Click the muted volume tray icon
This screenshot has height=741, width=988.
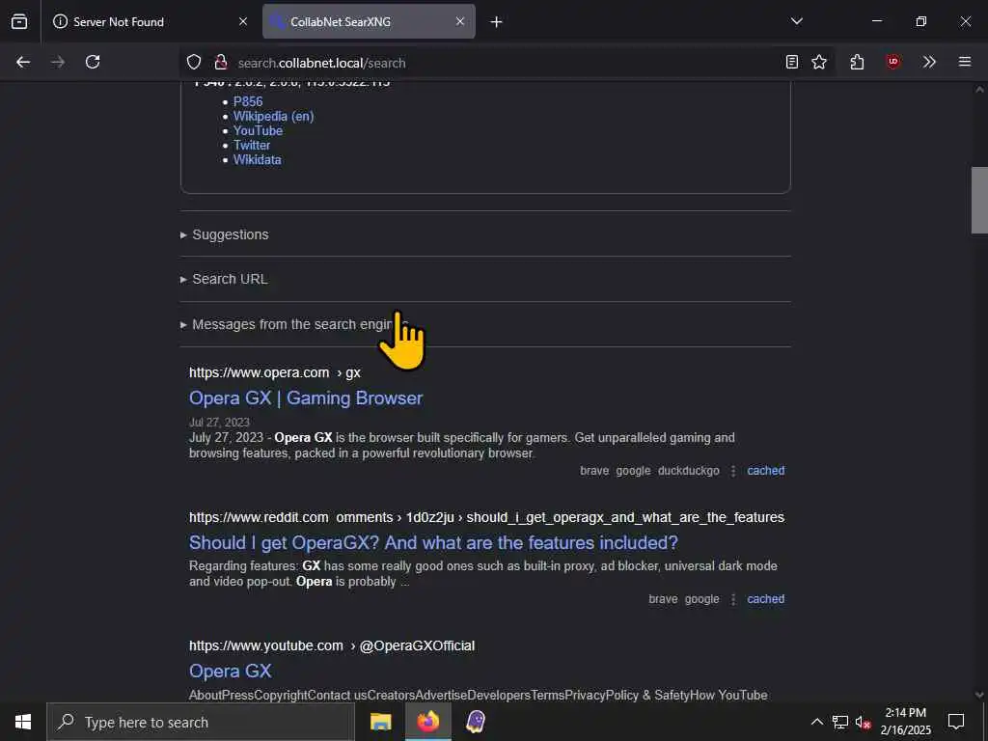[863, 722]
